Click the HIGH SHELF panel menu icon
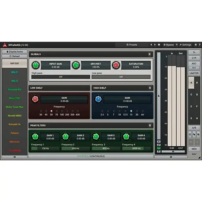The image size is (202, 202). [x=150, y=88]
